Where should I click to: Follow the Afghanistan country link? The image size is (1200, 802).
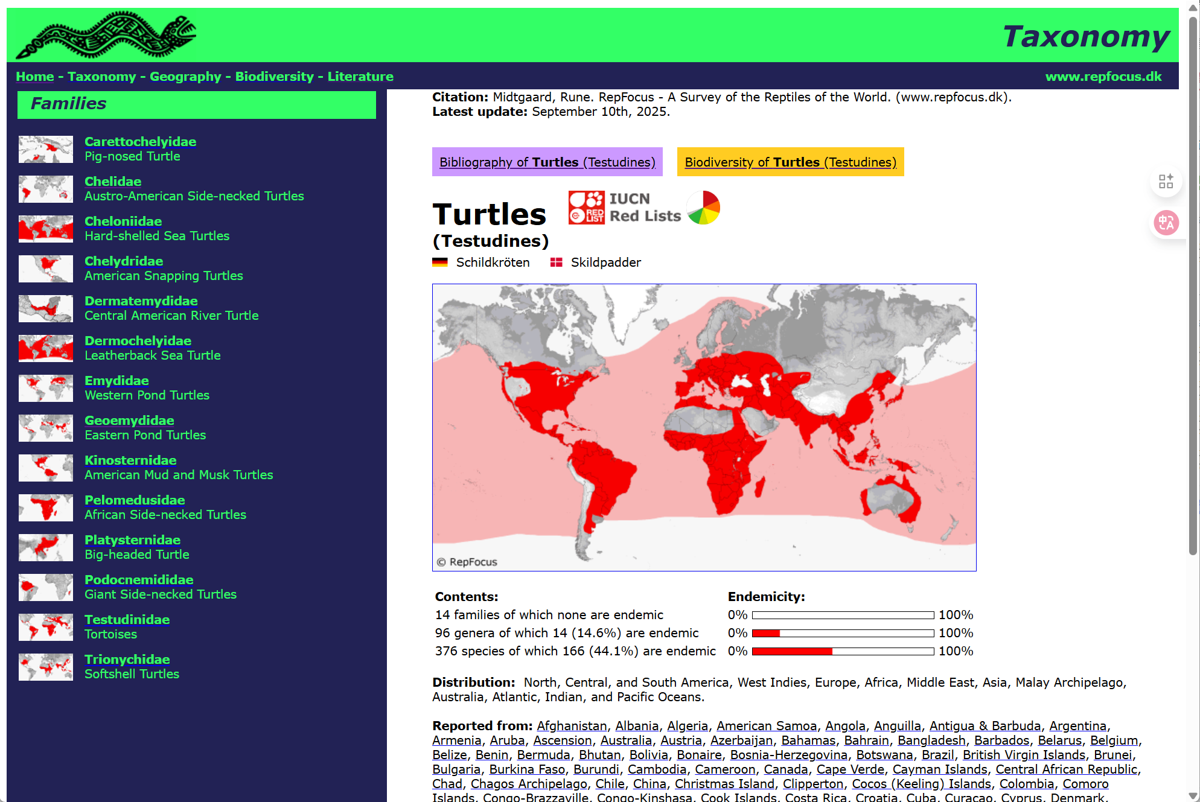(572, 726)
